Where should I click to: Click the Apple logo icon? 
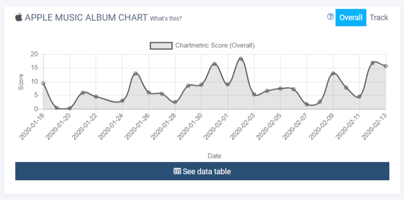(19, 17)
